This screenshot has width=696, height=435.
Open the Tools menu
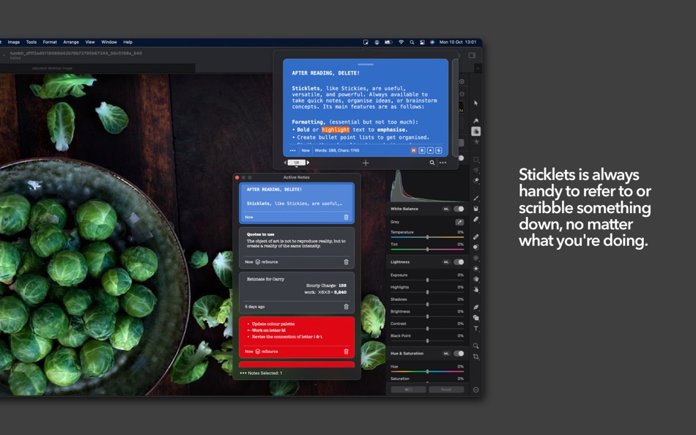pyautogui.click(x=31, y=42)
